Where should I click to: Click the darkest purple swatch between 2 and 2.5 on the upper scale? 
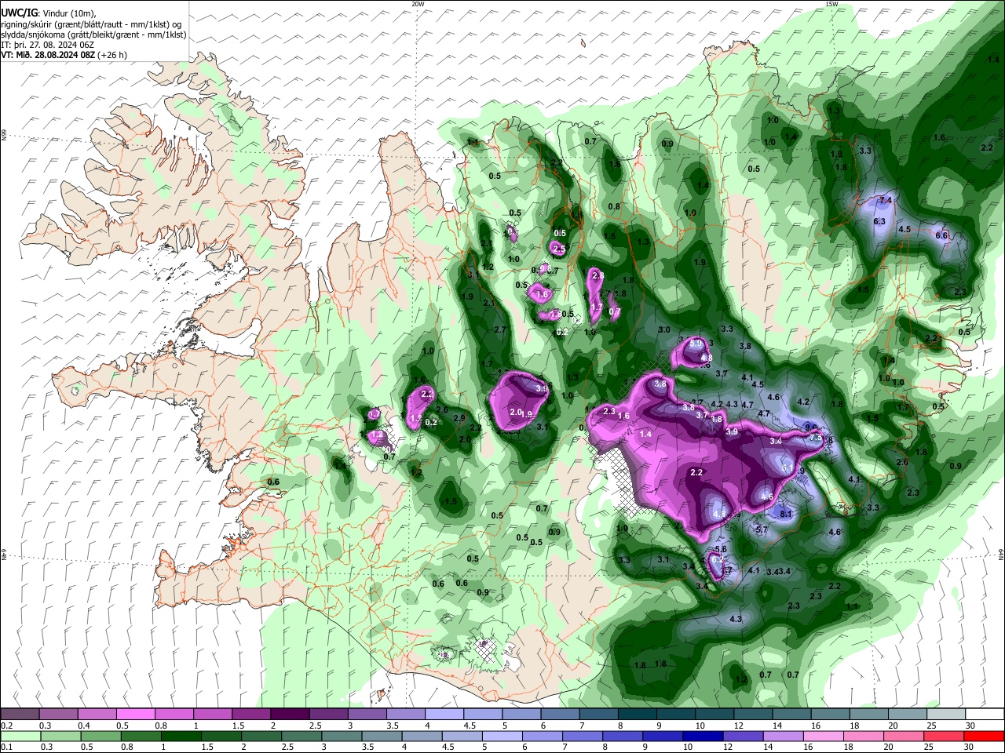coord(289,714)
